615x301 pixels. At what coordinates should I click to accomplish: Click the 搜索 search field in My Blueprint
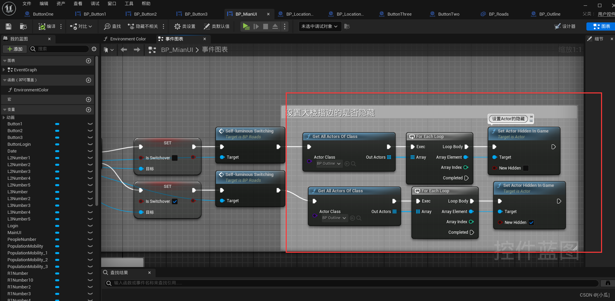coord(59,49)
